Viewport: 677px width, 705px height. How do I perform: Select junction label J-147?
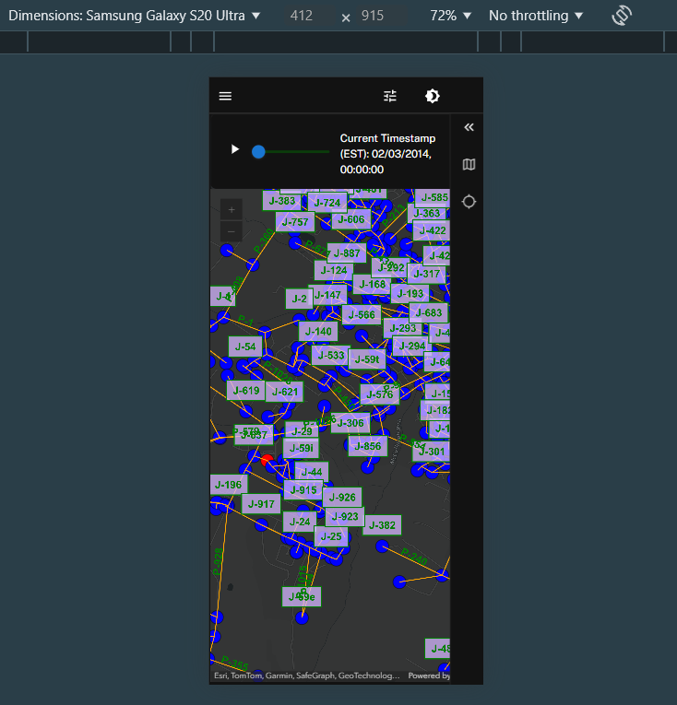(327, 295)
